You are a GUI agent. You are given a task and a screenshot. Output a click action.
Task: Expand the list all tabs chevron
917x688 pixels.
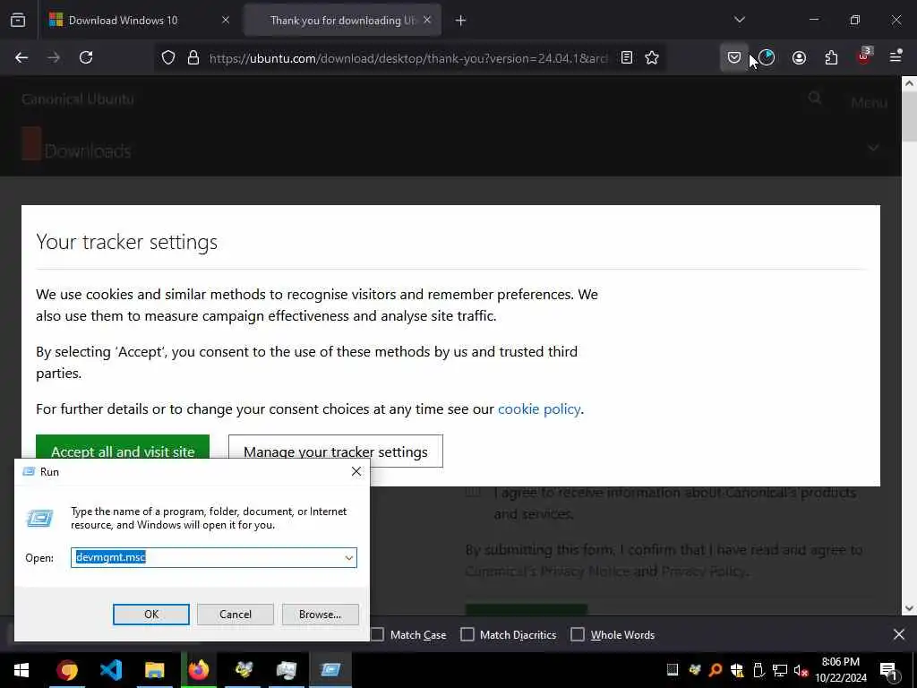tap(740, 20)
